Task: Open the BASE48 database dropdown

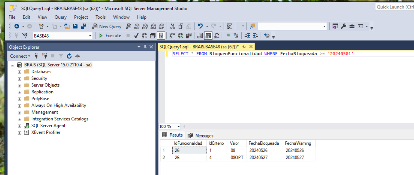Action: tap(90, 36)
